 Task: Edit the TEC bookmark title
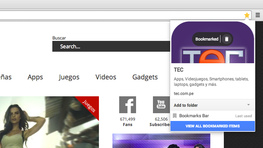(179, 70)
